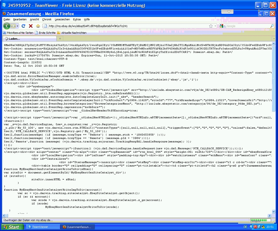Click the 'Date: Tue, 12 Oct 2010' line
Screen dimensions: 278x231
(34, 66)
